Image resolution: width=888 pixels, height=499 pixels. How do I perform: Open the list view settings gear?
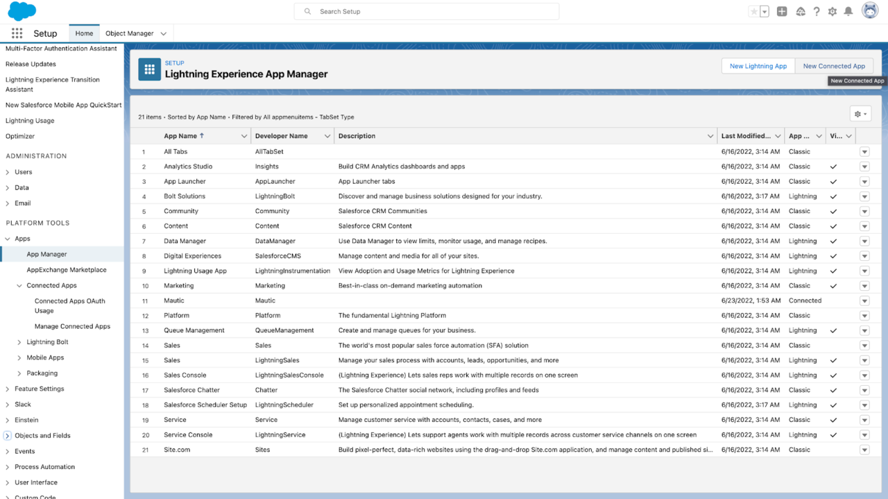pyautogui.click(x=860, y=113)
